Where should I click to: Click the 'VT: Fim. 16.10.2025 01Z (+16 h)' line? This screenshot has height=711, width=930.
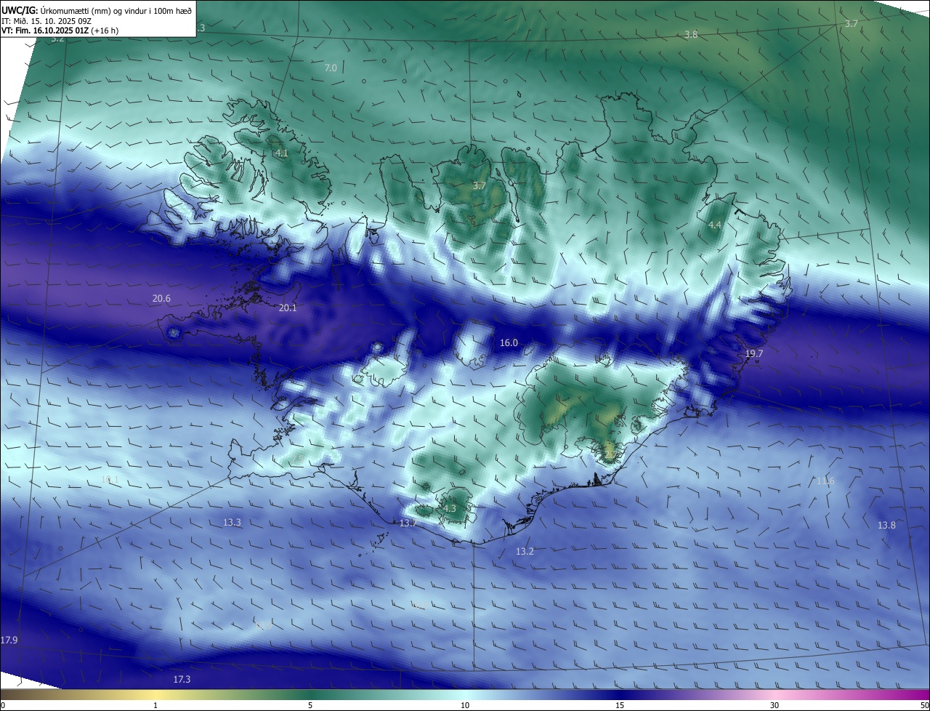click(x=60, y=31)
